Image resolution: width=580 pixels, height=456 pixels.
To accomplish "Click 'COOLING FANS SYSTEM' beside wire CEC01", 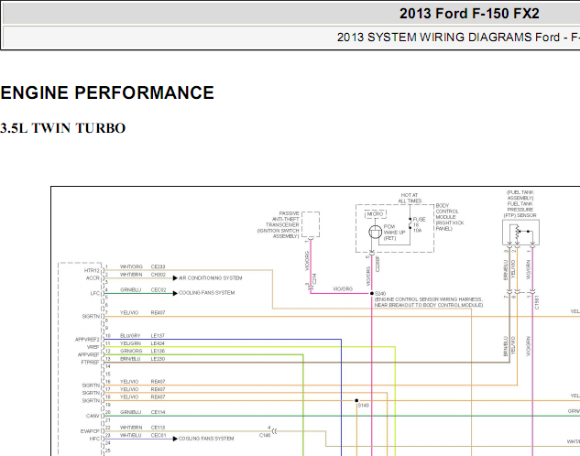I will point(206,439).
